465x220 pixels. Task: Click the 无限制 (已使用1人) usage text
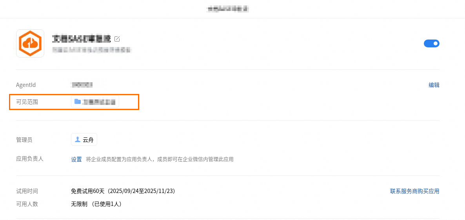[x=96, y=204]
